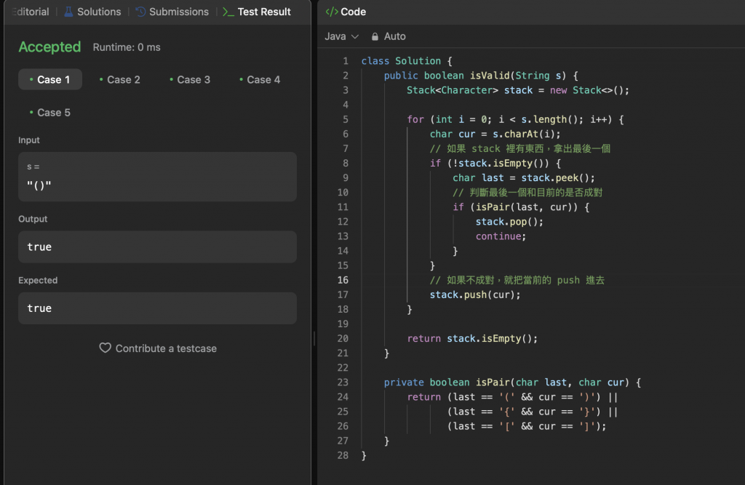Viewport: 745px width, 485px height.
Task: Click the Contribute a testcase link
Action: coord(158,348)
